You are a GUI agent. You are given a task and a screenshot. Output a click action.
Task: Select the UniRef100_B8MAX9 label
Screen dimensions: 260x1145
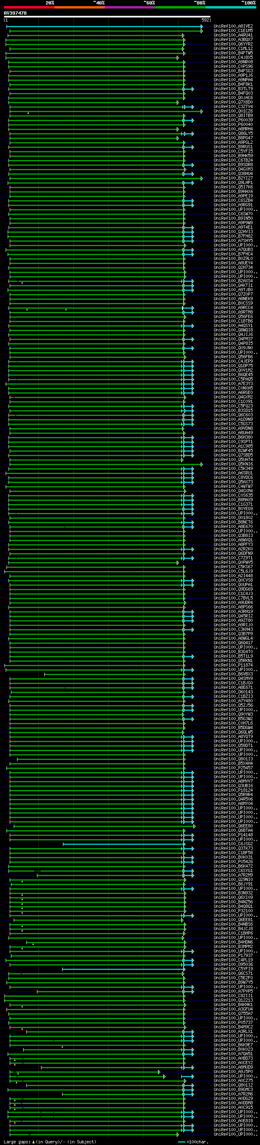pos(233,500)
